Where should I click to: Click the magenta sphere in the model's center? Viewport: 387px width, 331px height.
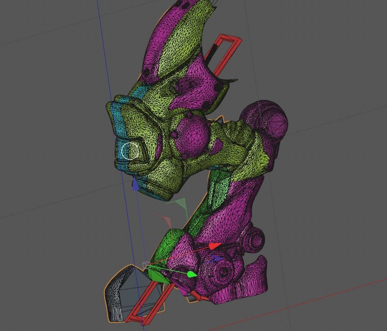coord(192,137)
